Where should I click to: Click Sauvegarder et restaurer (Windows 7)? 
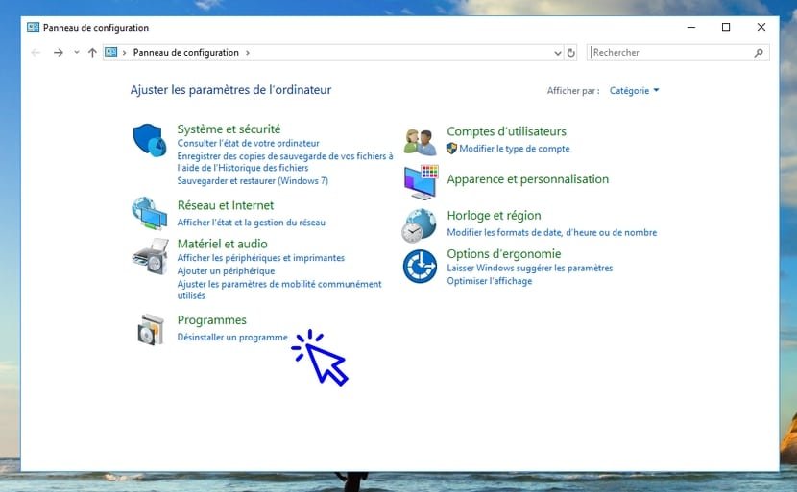click(x=253, y=180)
